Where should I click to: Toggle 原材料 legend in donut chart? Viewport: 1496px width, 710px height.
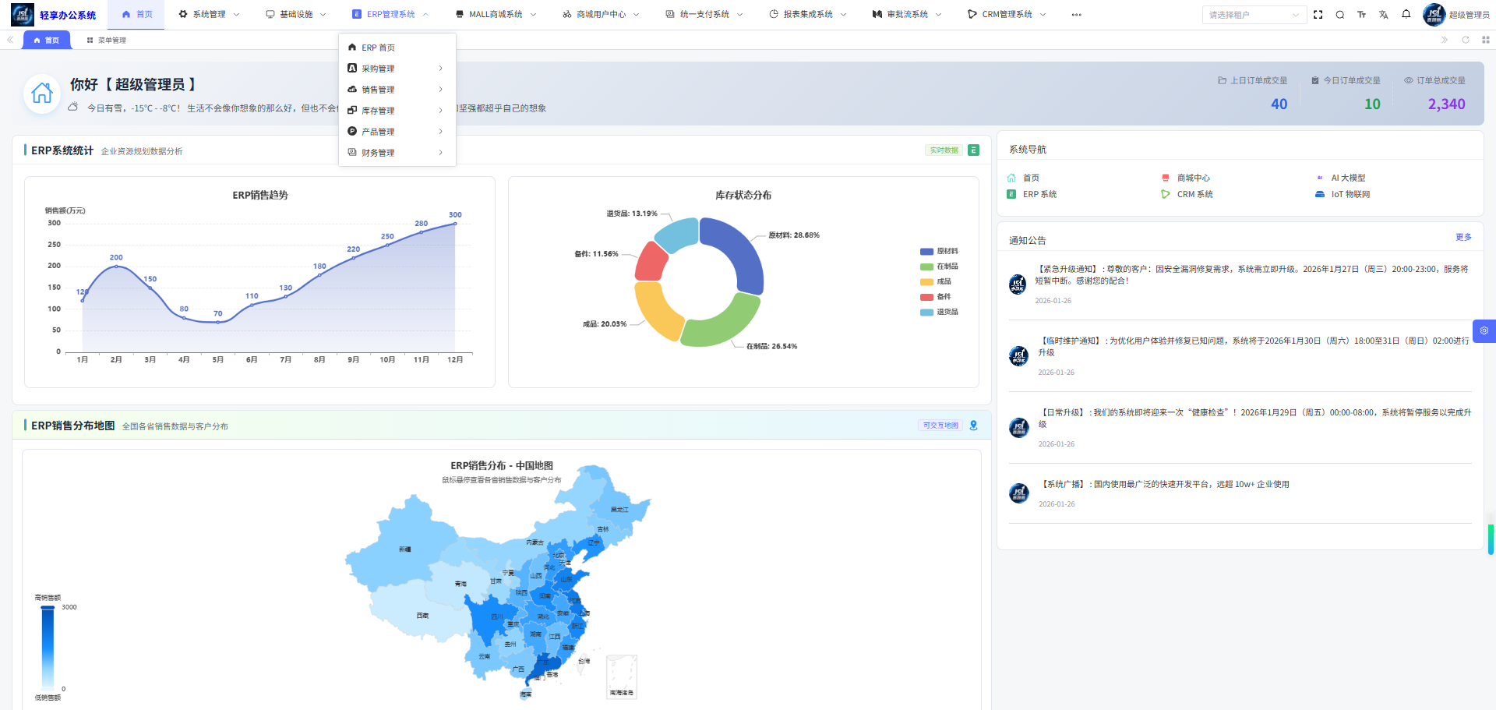pyautogui.click(x=940, y=251)
